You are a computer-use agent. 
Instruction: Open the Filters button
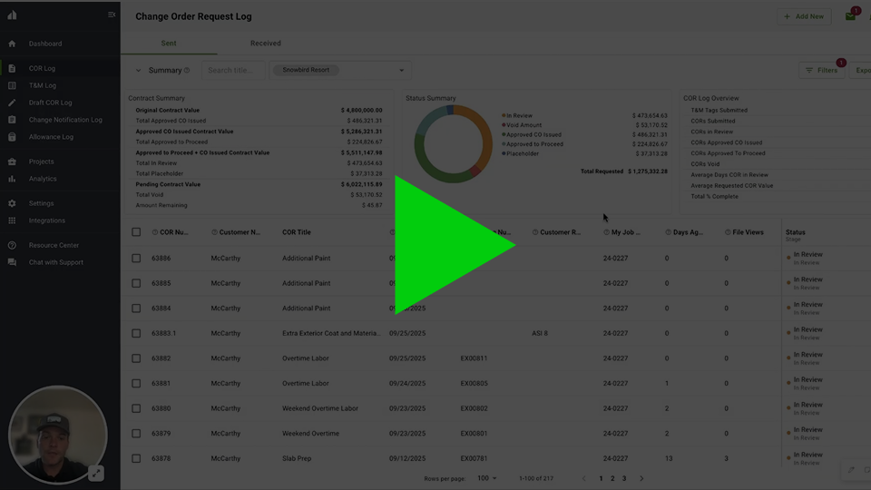(821, 70)
